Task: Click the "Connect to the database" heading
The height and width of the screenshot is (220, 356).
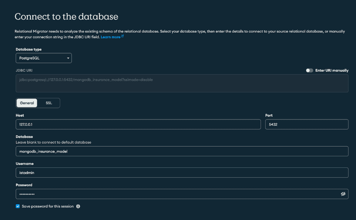Action: (66, 17)
